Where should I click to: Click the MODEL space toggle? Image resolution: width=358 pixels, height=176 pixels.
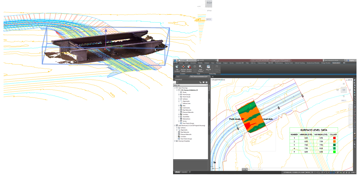tap(309, 172)
